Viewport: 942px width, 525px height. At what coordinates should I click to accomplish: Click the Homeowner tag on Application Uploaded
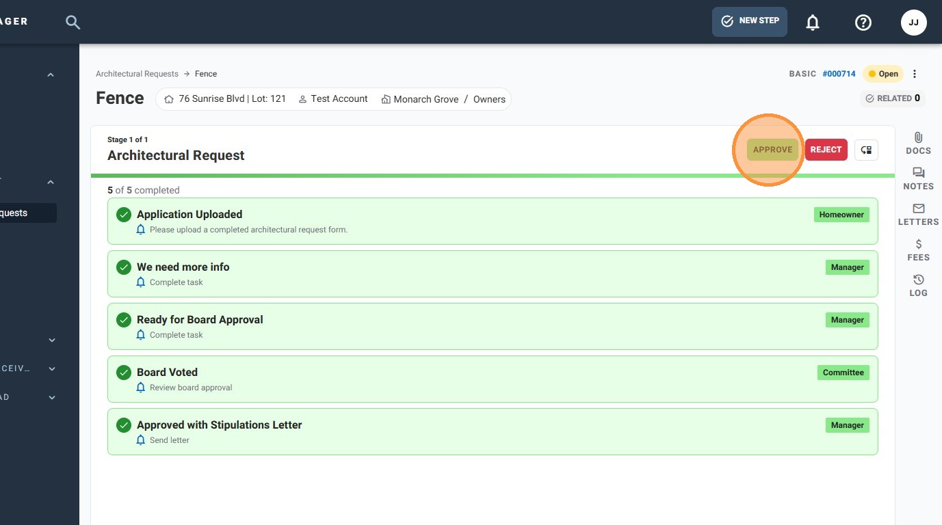pos(841,215)
